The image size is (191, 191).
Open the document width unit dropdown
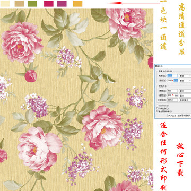[185, 91]
